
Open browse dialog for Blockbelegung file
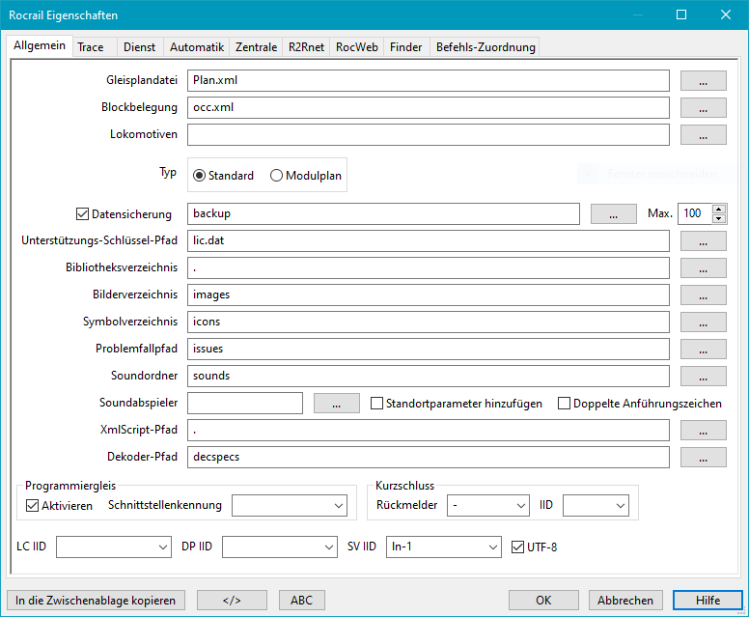(703, 108)
